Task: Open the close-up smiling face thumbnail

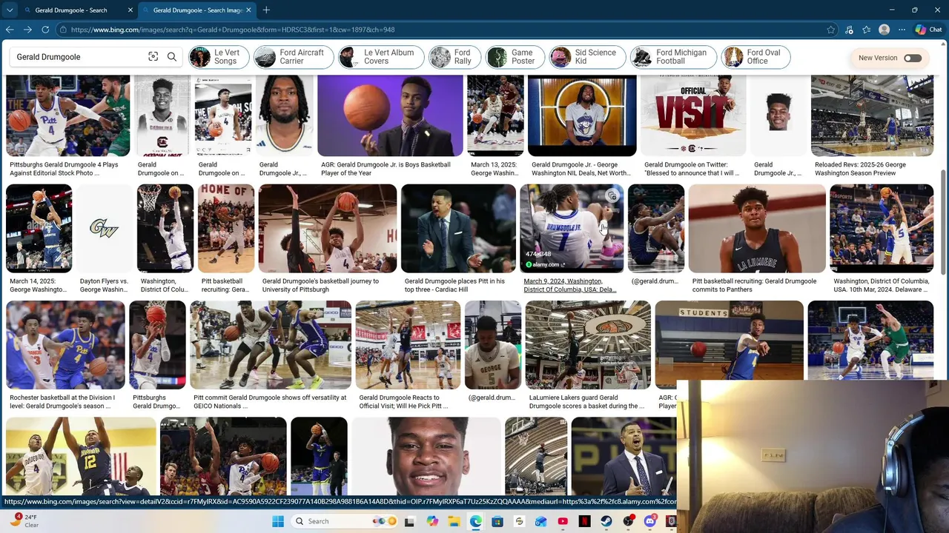Action: [x=426, y=456]
